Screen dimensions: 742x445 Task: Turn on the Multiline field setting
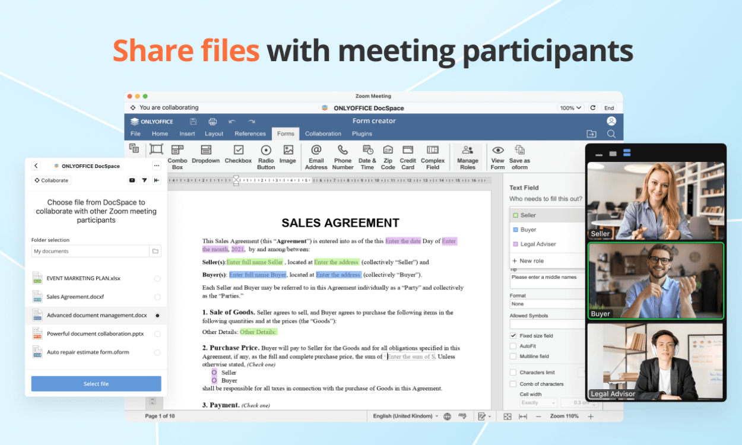(x=513, y=355)
